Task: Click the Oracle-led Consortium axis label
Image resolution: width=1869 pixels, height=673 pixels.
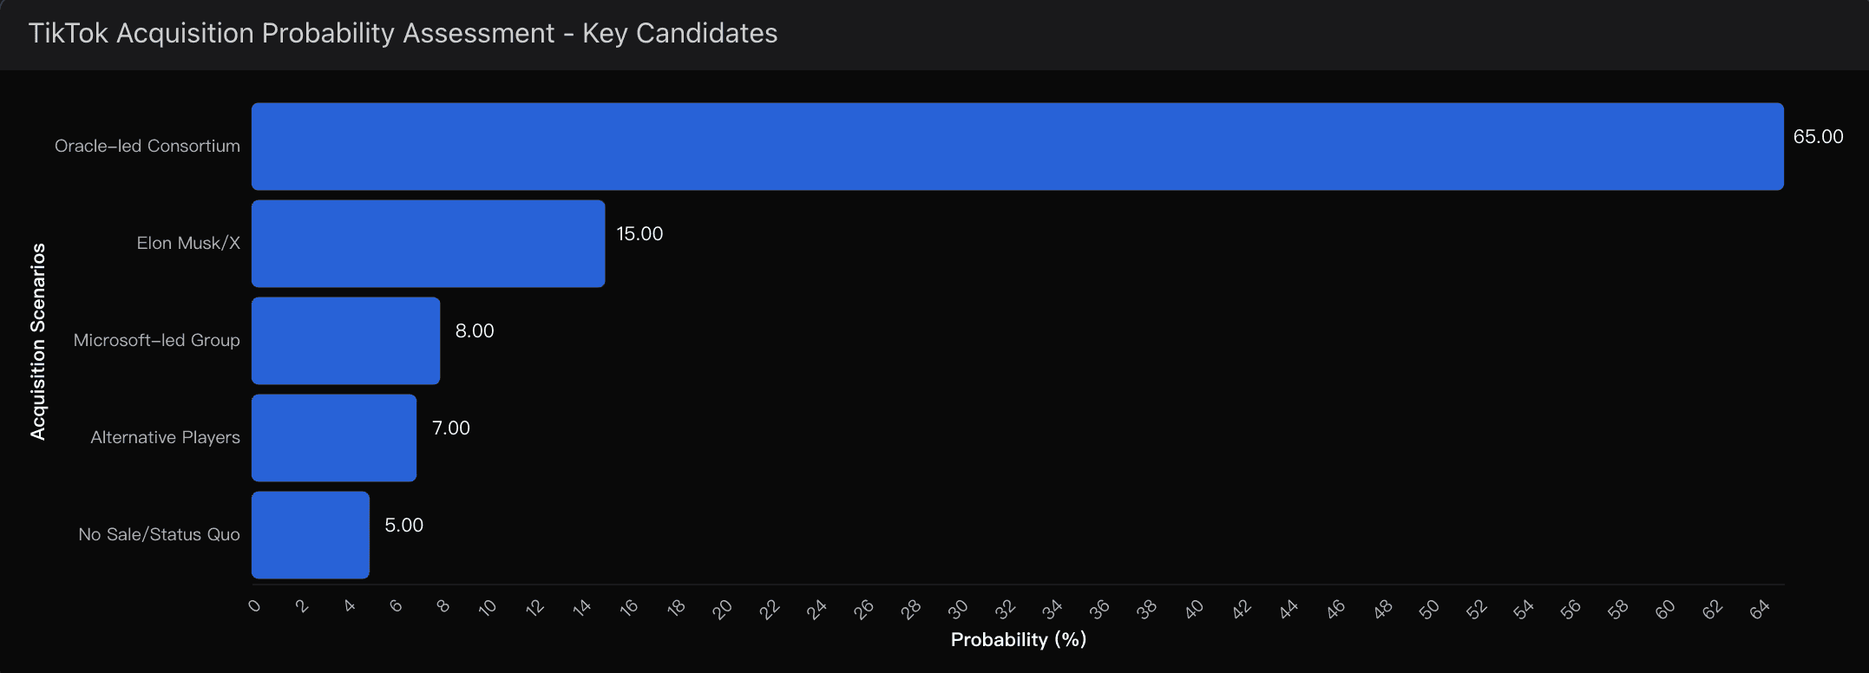Action: point(148,146)
